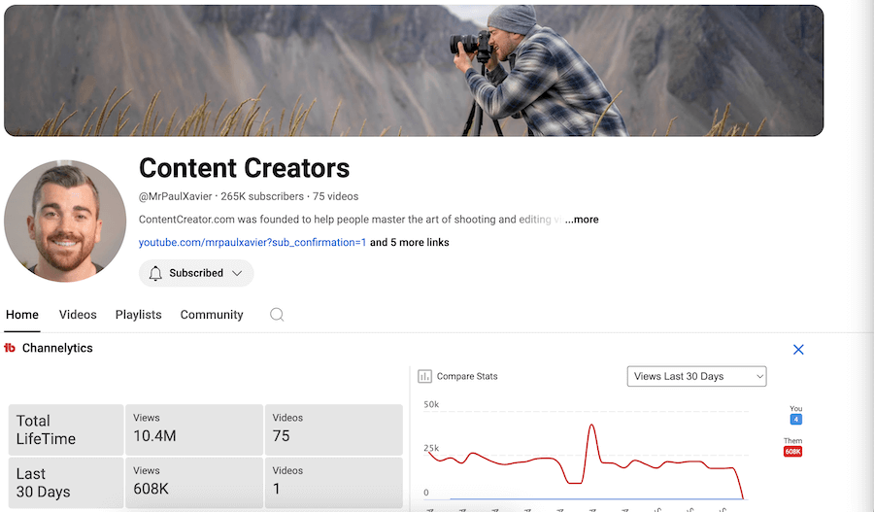Click the blue You badge showing 4
874x512 pixels.
tap(796, 420)
